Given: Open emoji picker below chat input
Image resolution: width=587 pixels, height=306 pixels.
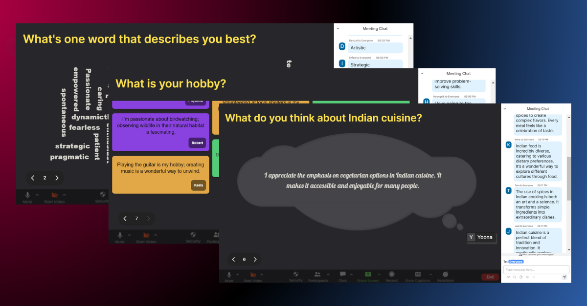Looking at the screenshot, I should pos(527,277).
